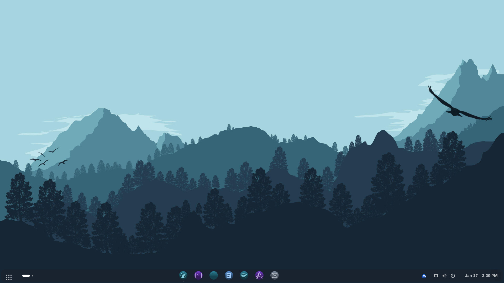Open the blue toggle-switch settings app

click(229, 275)
